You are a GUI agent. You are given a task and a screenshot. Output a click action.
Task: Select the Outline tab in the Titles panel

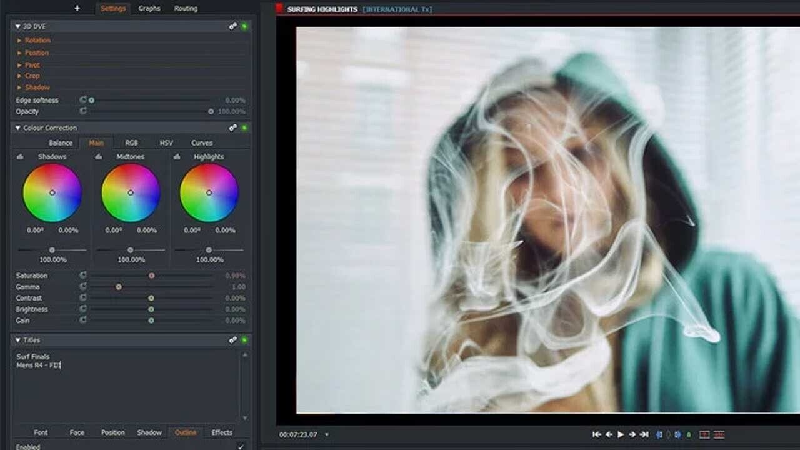pyautogui.click(x=185, y=432)
